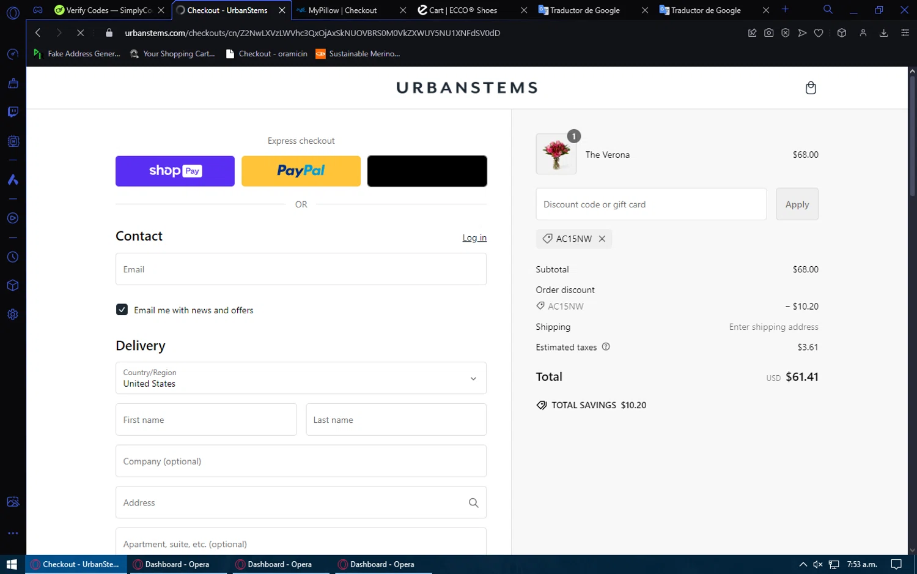Open Your Shopping Cart bookmark
Viewport: 917px width, 574px height.
(x=173, y=54)
